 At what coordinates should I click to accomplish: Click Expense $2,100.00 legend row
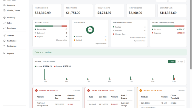point(168,33)
